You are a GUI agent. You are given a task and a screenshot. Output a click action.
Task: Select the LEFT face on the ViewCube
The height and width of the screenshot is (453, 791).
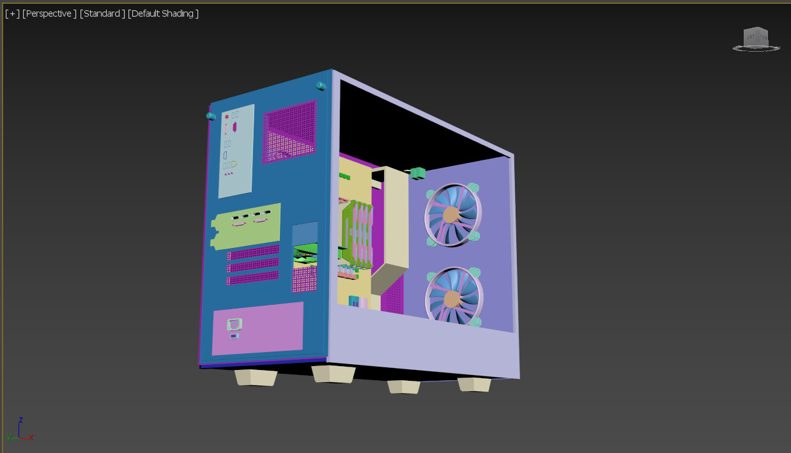click(x=751, y=36)
